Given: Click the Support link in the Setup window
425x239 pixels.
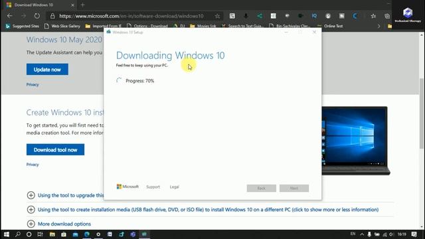Looking at the screenshot, I should pos(153,187).
